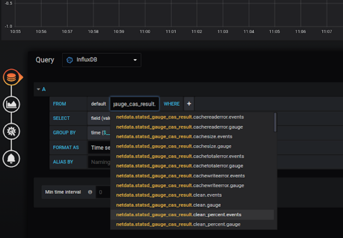
Task: Select clean.gauge measurement option
Action: tap(168, 205)
